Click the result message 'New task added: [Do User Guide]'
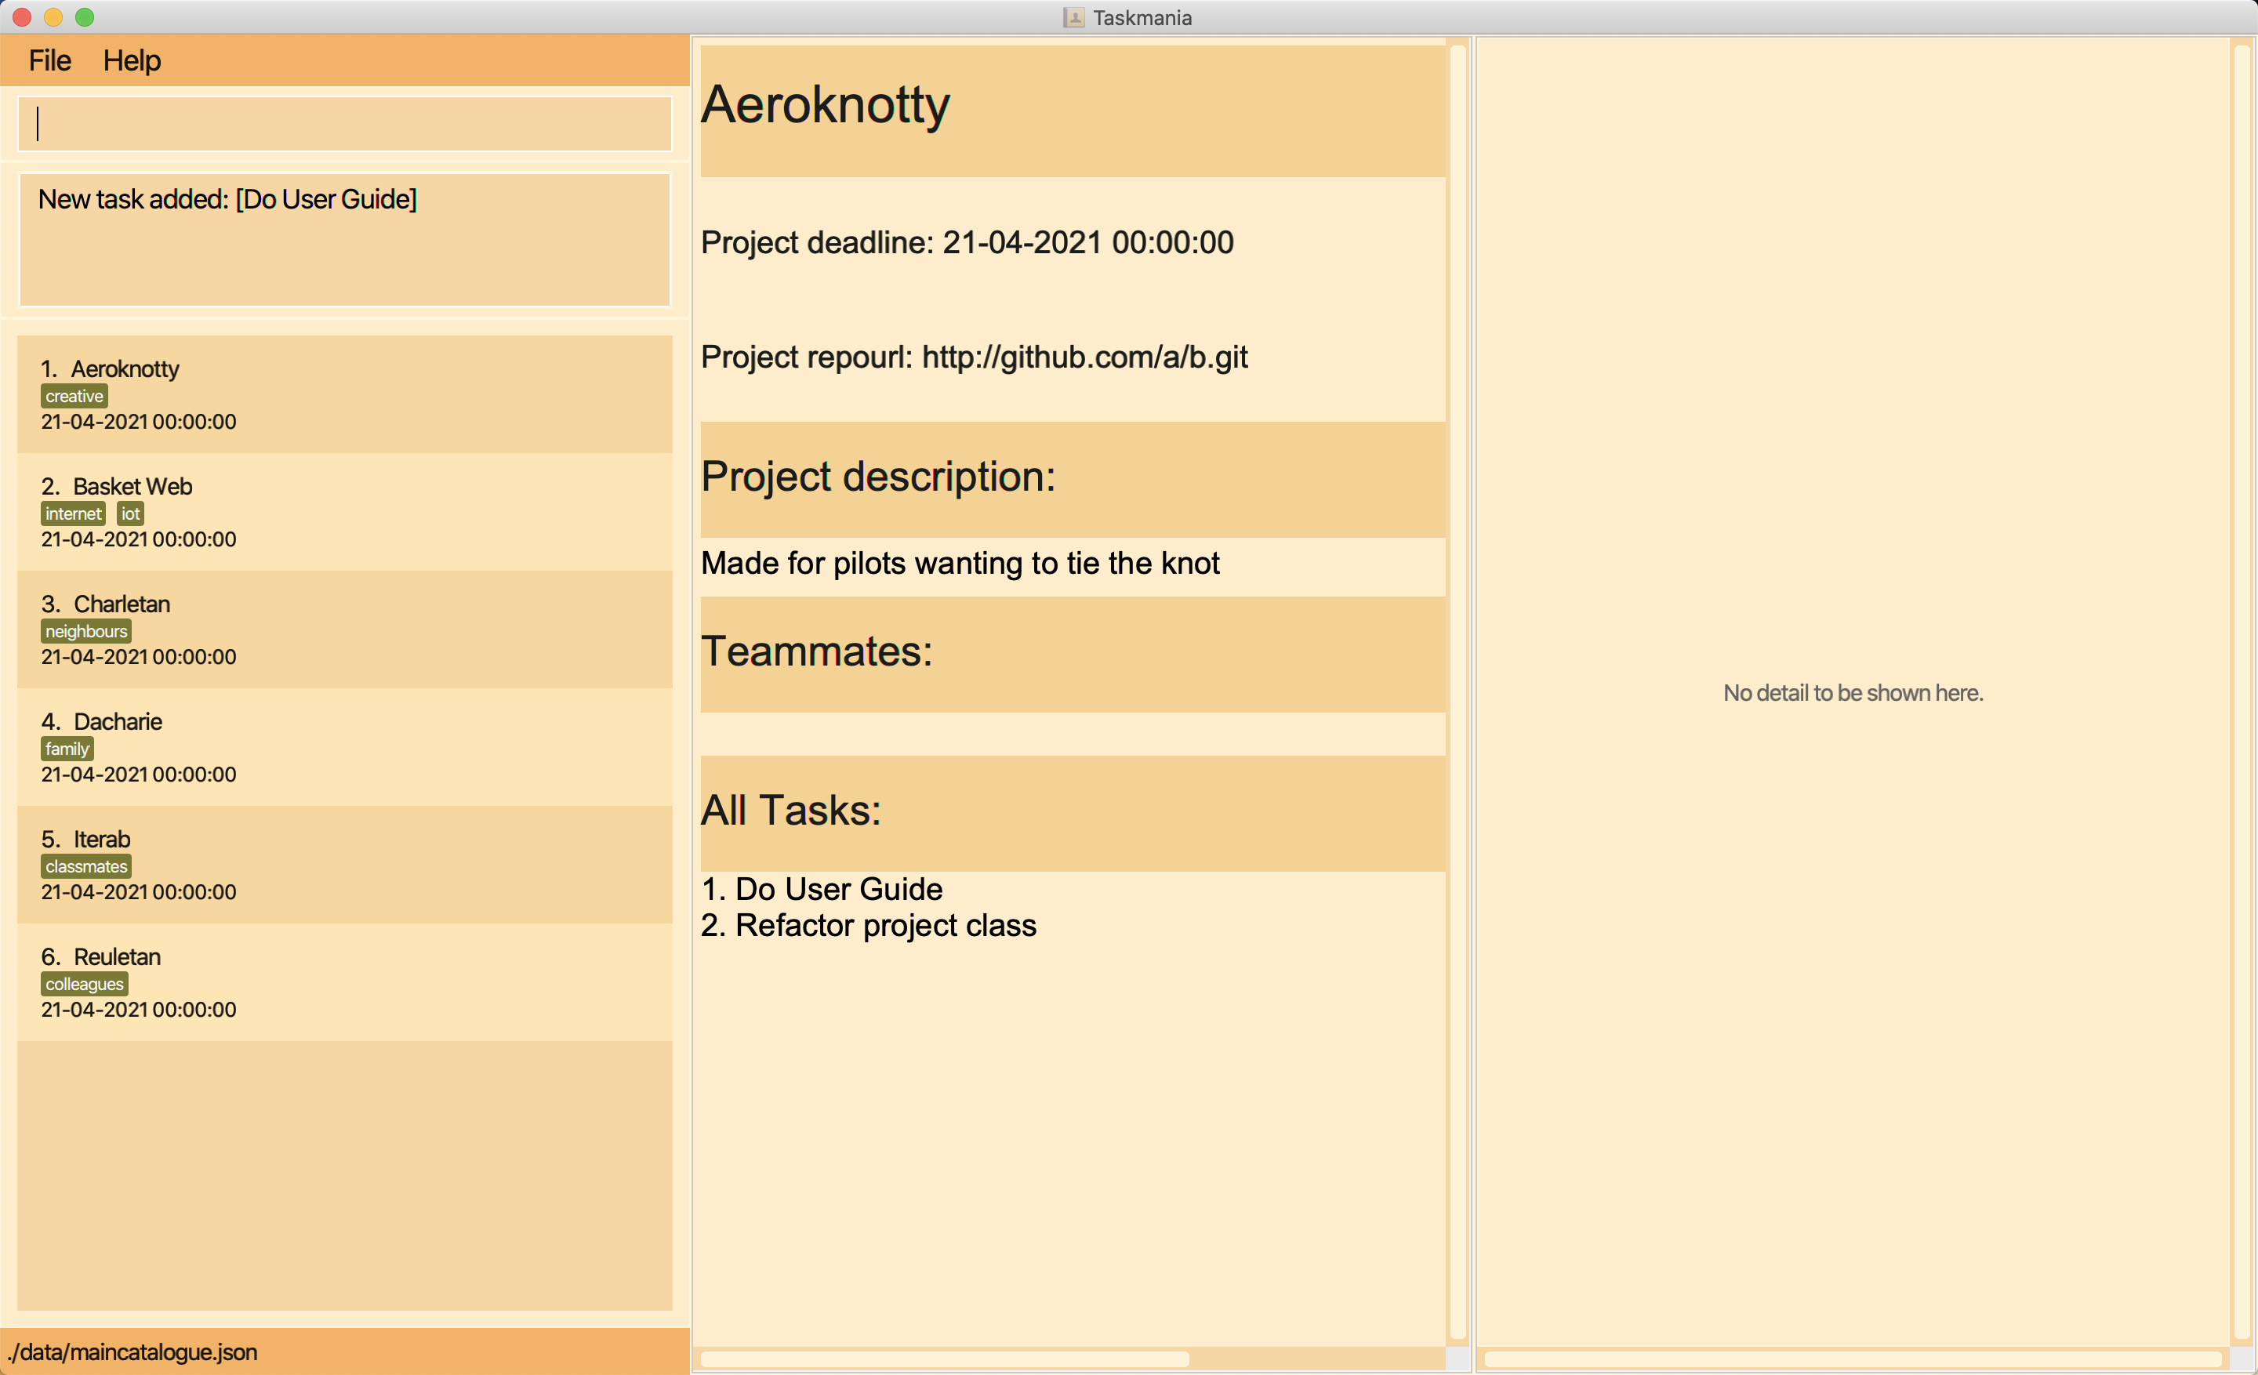The image size is (2258, 1375). click(x=227, y=199)
